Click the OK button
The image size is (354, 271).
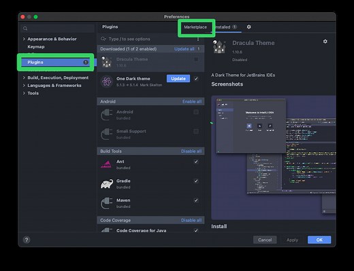319,240
